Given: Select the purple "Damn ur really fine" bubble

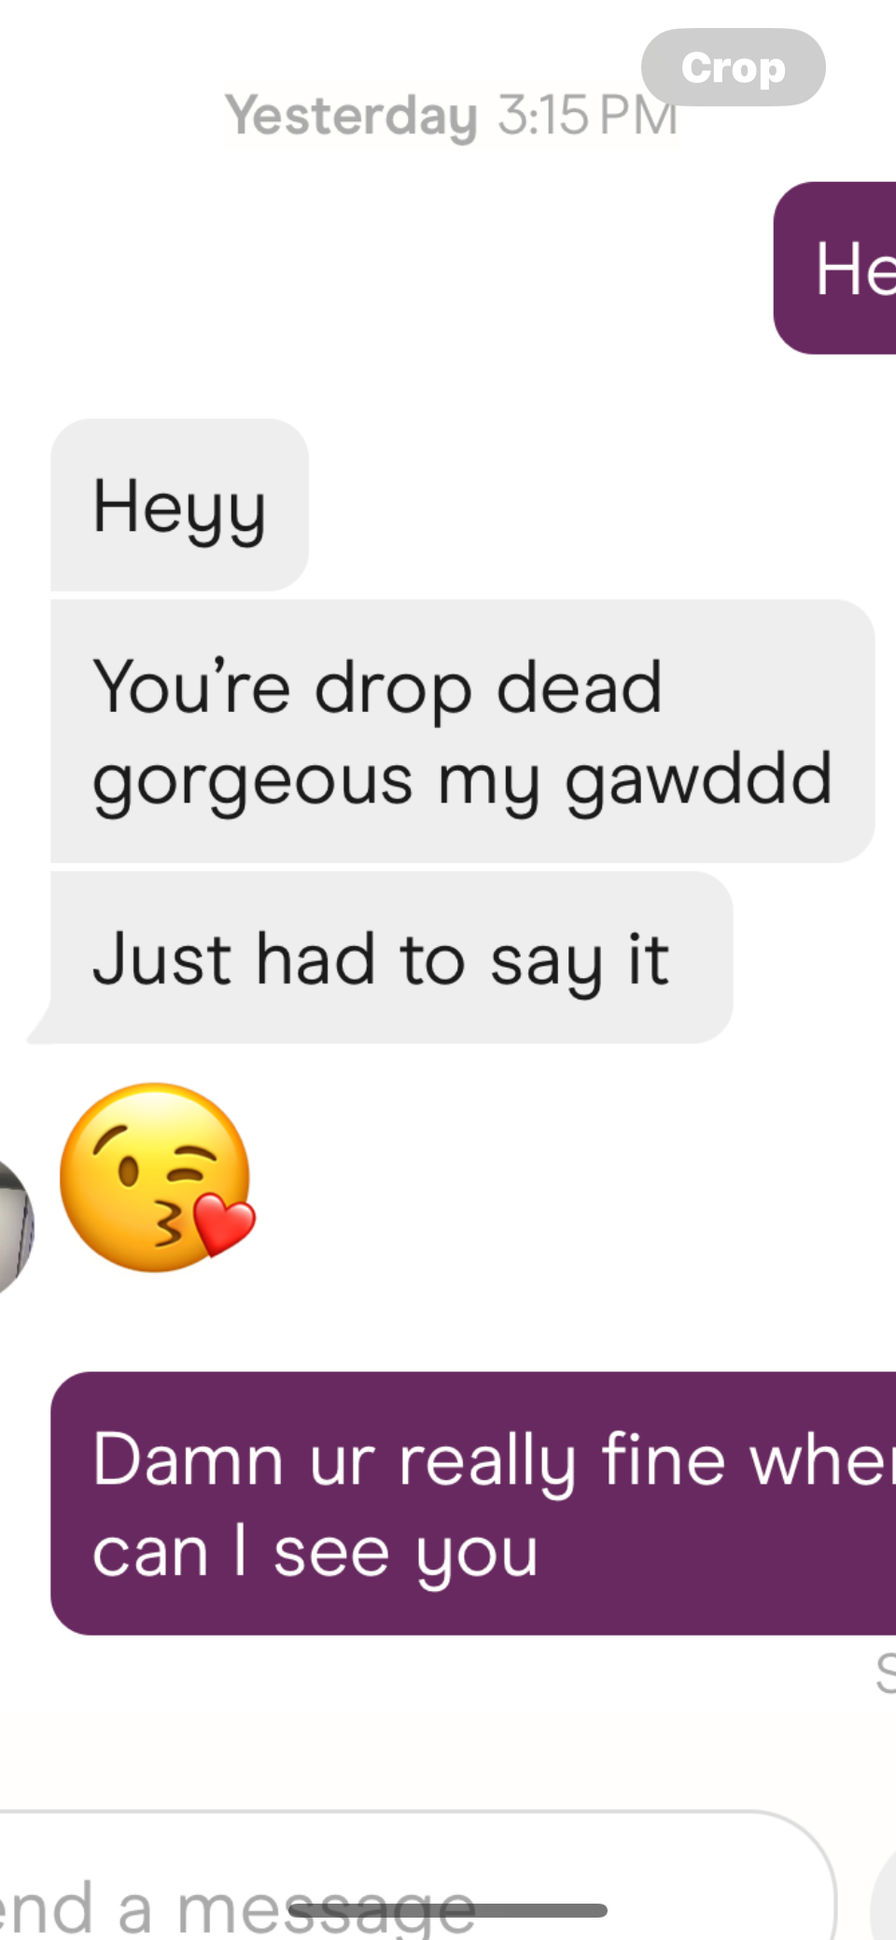Looking at the screenshot, I should point(473,1502).
